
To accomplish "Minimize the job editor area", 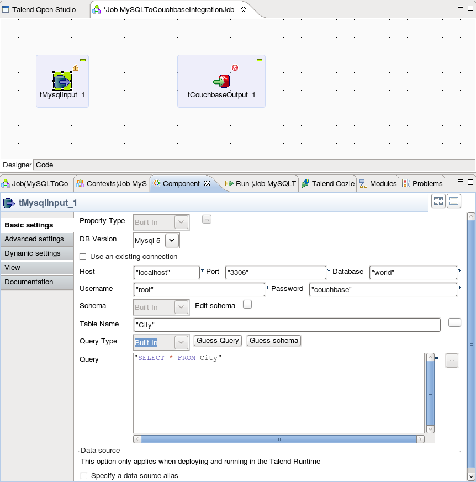I will tap(461, 7).
